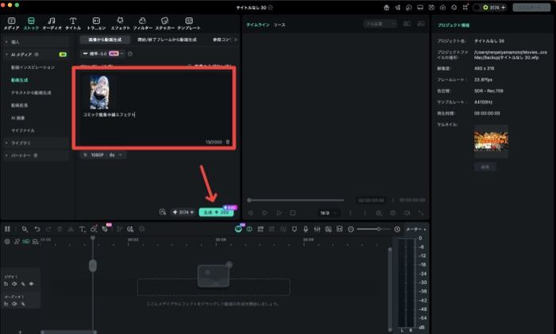Switch the preview to the ソース tab
The width and height of the screenshot is (556, 334).
coord(280,25)
